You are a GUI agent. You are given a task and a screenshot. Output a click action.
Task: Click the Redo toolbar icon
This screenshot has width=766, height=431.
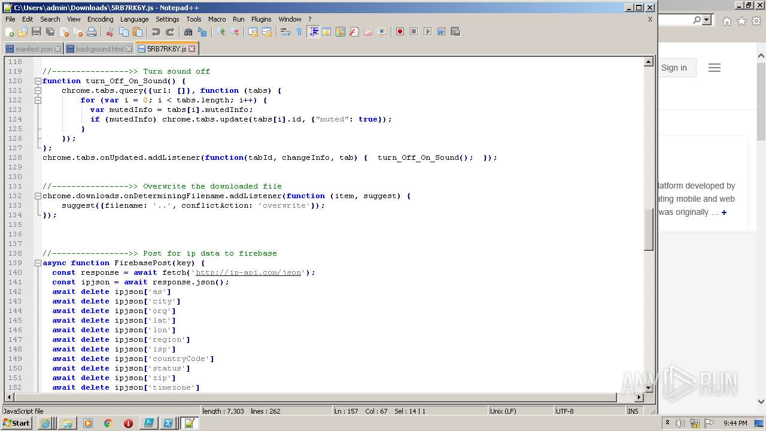(x=170, y=32)
